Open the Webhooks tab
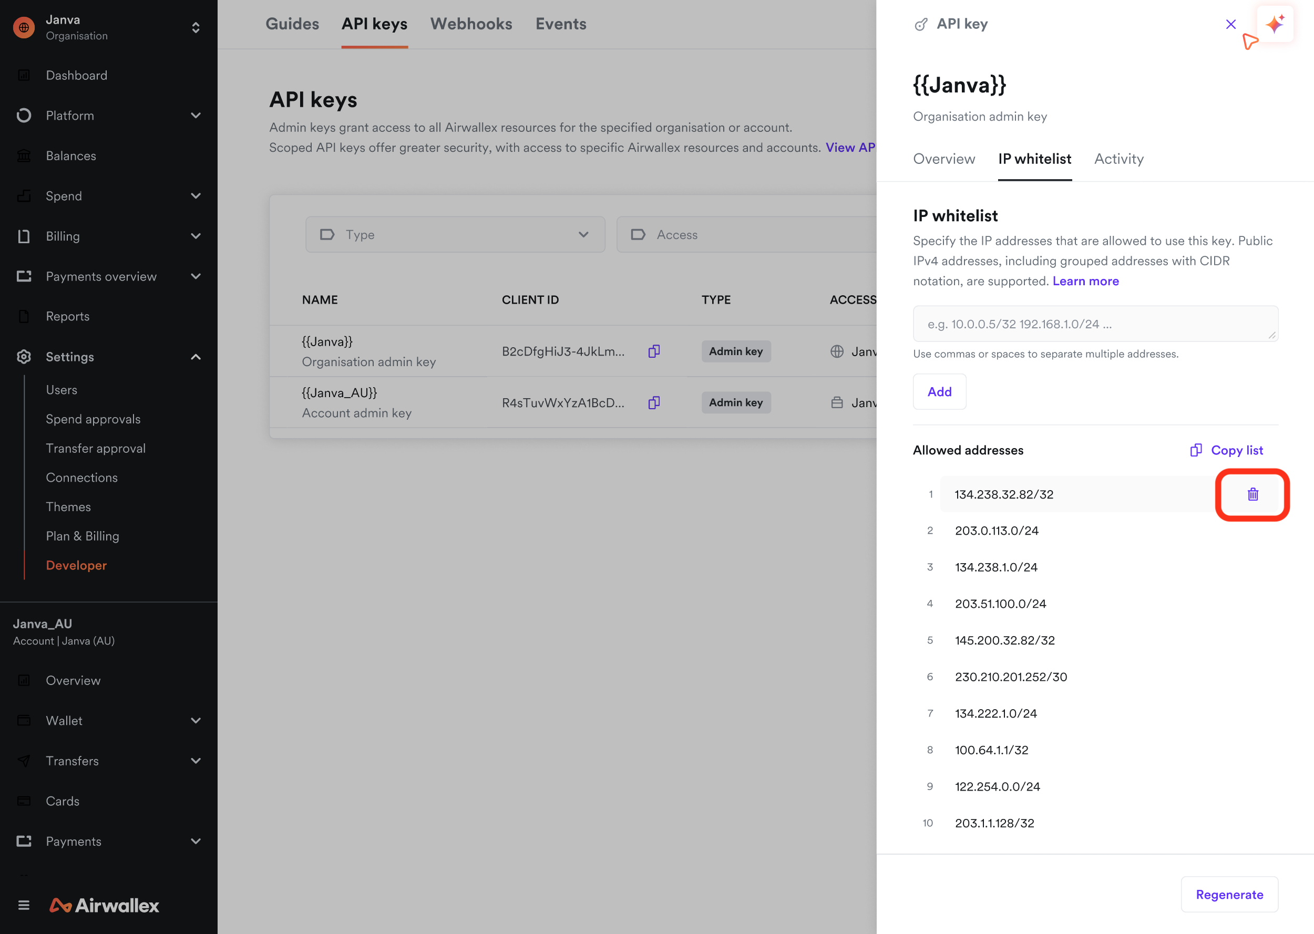1314x934 pixels. (470, 24)
